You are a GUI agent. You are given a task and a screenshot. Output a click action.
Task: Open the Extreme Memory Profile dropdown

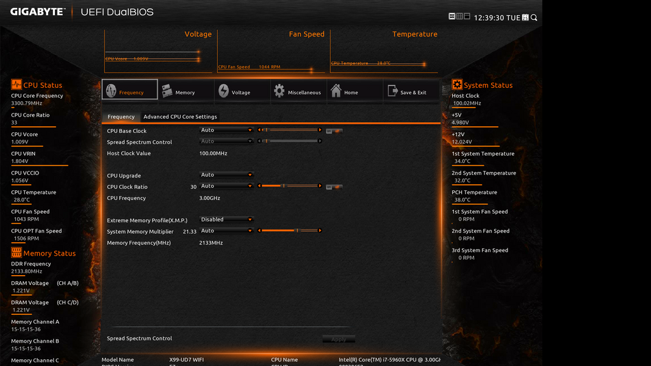(226, 219)
